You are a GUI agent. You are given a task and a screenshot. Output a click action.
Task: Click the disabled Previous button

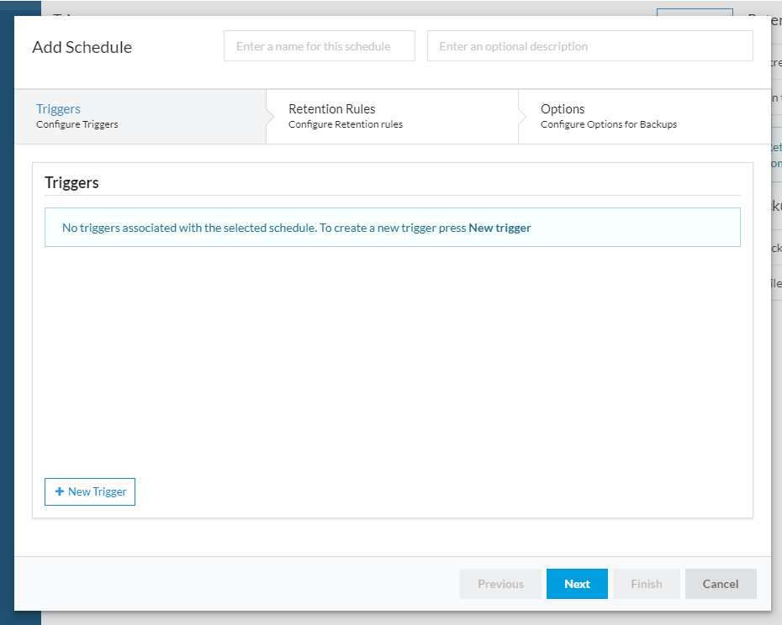[x=500, y=584]
